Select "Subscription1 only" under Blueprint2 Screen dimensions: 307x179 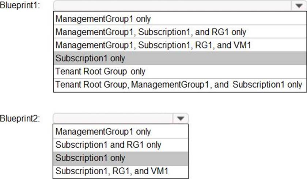point(90,158)
